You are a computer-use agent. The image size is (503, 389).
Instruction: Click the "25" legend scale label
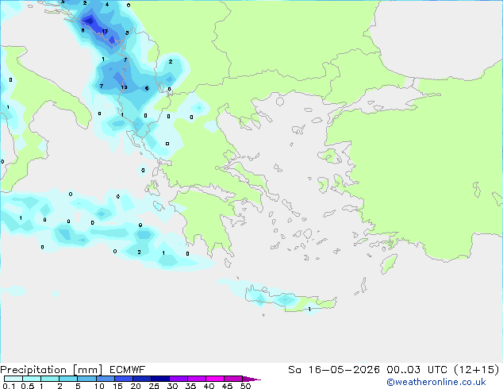(154, 386)
